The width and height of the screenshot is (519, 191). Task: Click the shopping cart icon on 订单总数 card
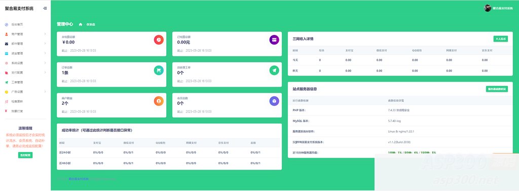[x=159, y=70]
